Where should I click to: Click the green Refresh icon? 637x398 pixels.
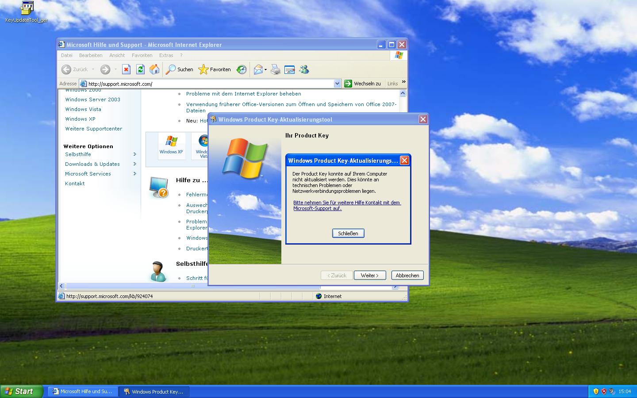140,69
